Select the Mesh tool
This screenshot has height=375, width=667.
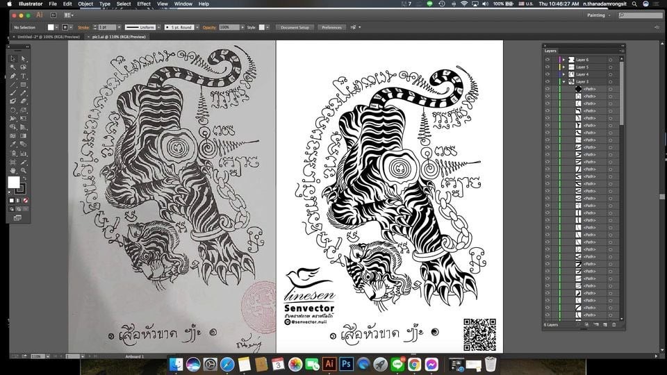coord(13,136)
